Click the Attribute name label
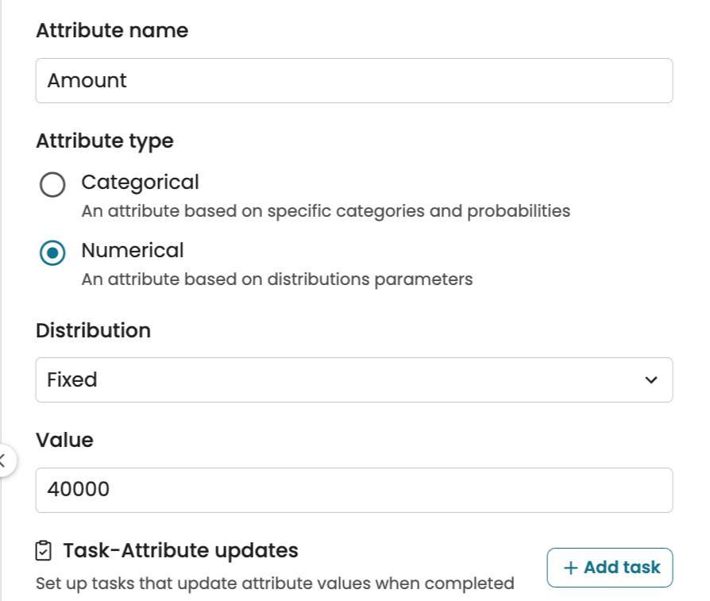The width and height of the screenshot is (710, 601). [x=112, y=31]
